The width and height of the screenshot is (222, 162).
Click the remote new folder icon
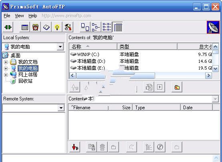coord(113,147)
